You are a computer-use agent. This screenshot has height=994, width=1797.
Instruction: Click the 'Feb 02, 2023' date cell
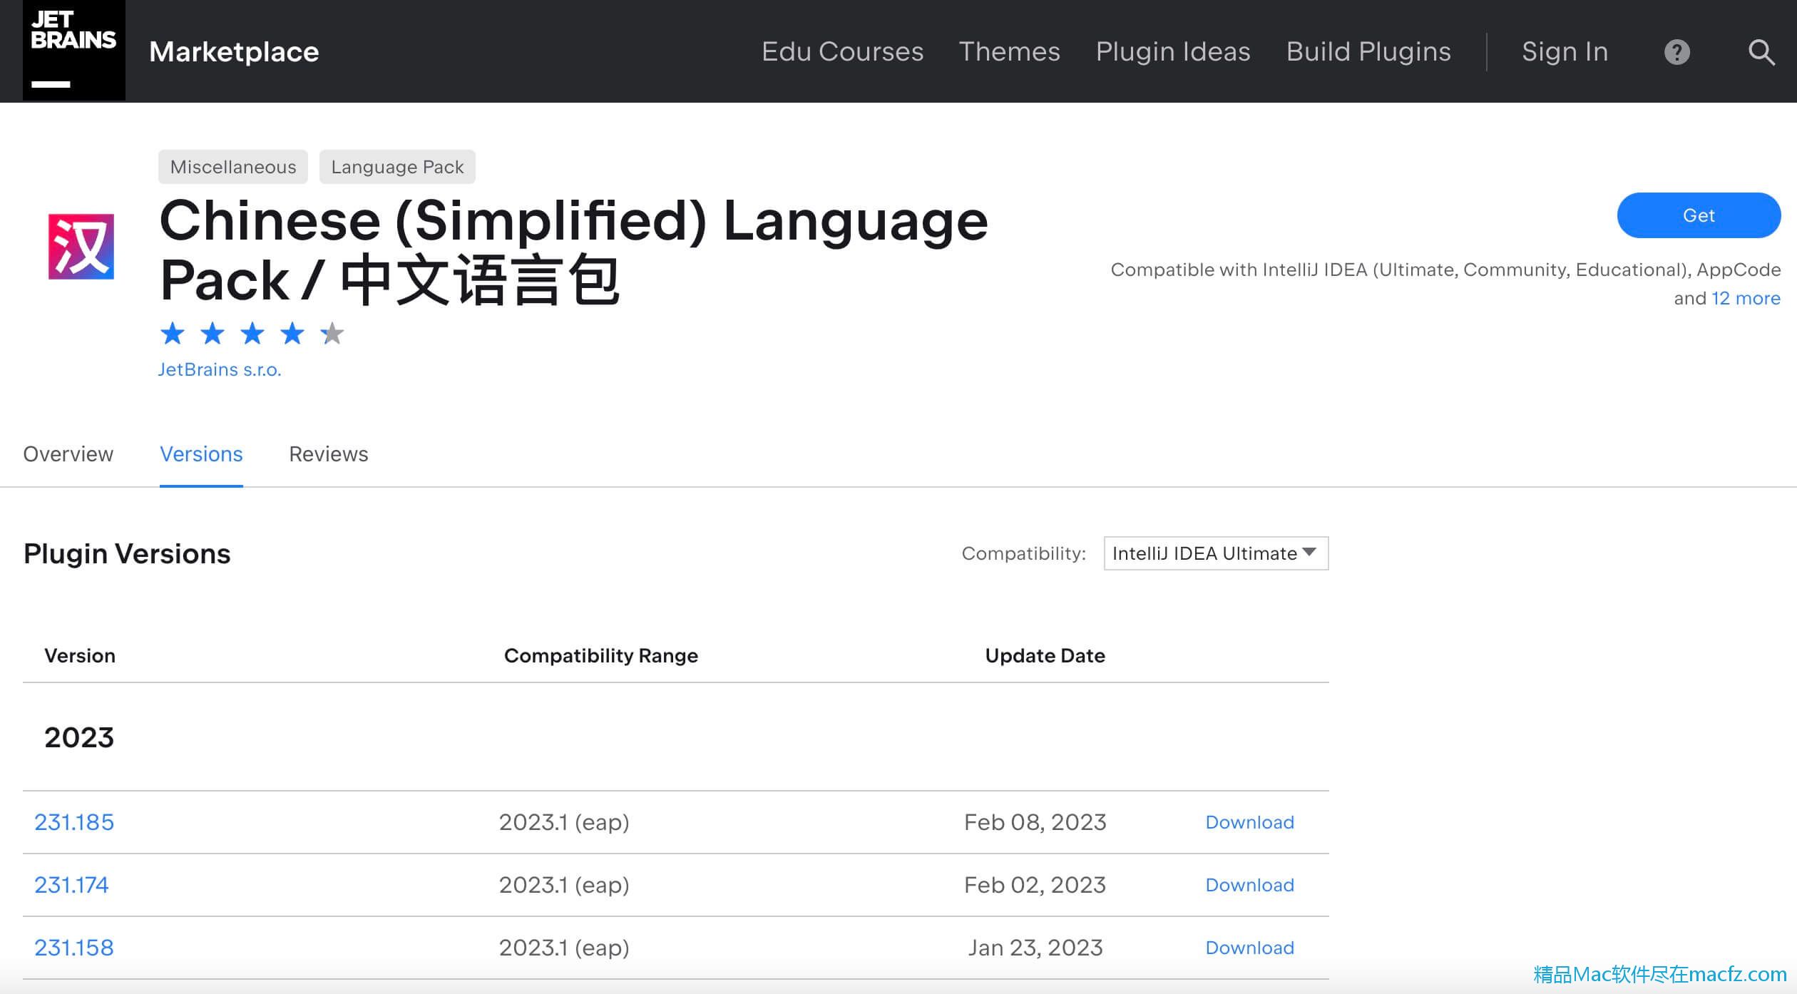click(x=1035, y=885)
